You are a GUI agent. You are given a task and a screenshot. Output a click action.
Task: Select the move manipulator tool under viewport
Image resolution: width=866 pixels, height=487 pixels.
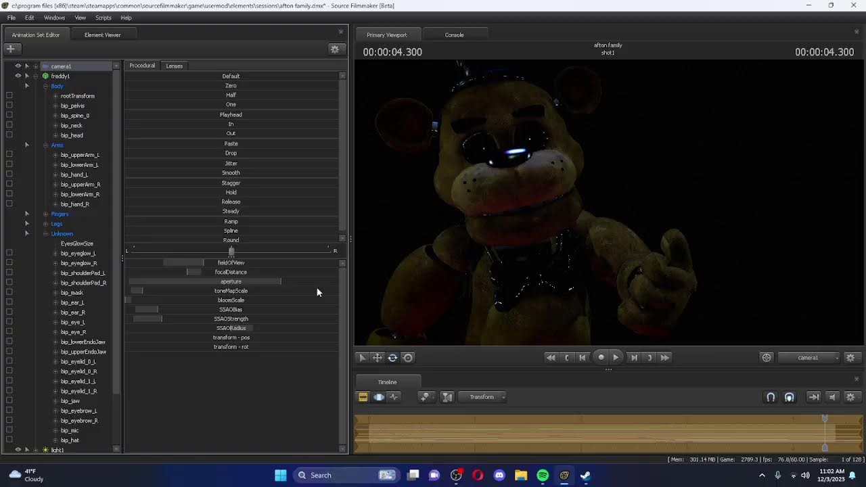pos(377,358)
